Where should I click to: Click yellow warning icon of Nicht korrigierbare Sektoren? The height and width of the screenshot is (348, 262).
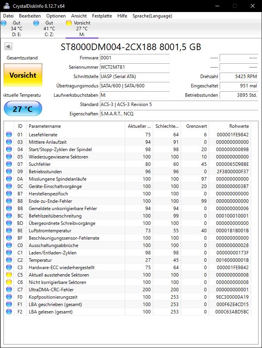(x=9, y=282)
